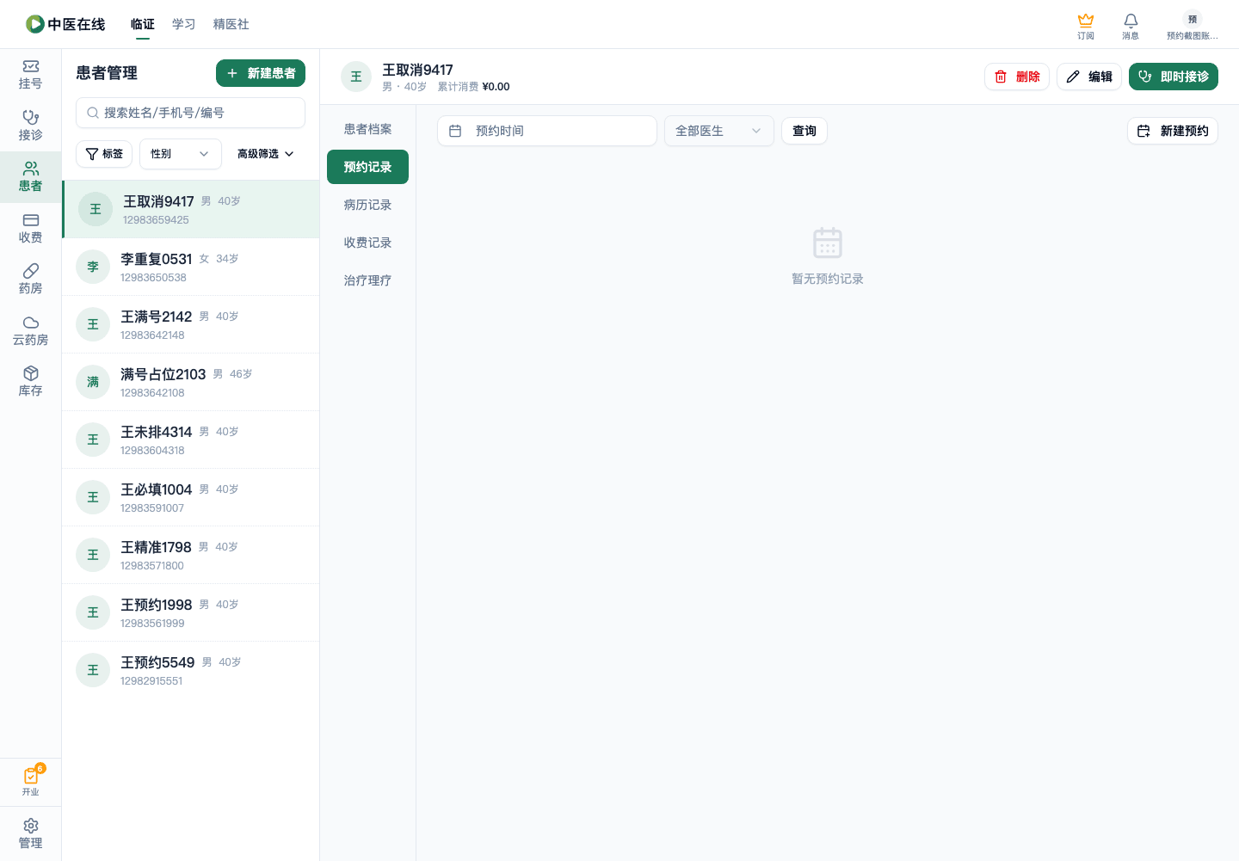
Task: Click the 删除 delete button
Action: tap(1017, 77)
